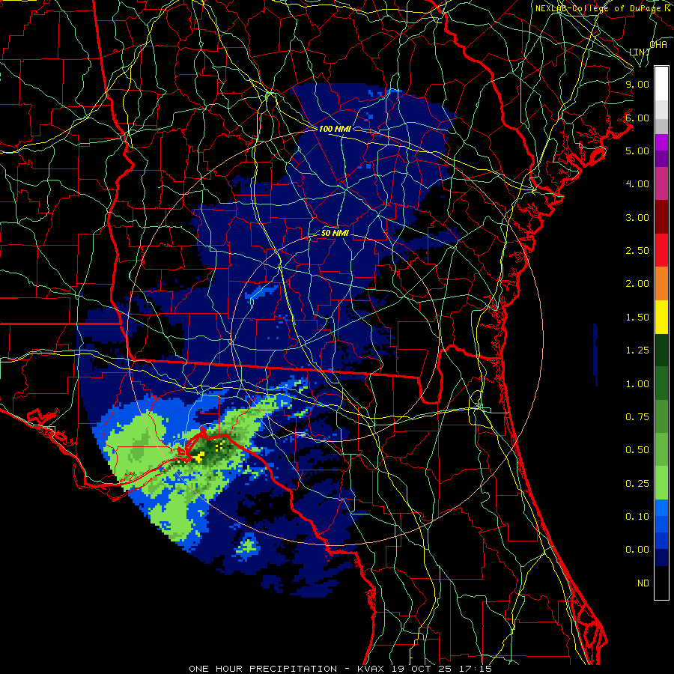Click the 1.50 scale value
Screen dimensions: 674x674
coord(637,318)
